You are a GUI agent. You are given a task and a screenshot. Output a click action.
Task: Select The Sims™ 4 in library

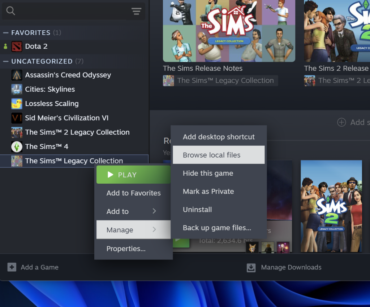coord(47,146)
